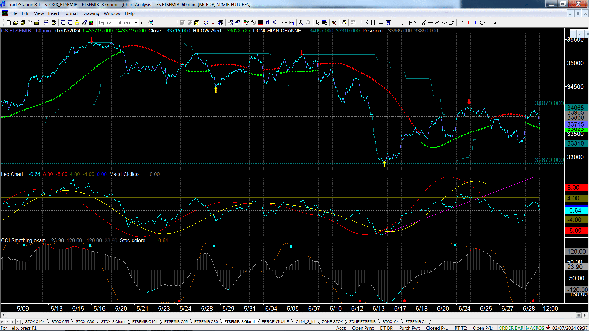
Task: Select the red down arrow drawing tool
Action: [x=468, y=23]
